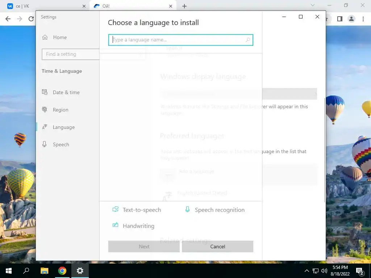The height and width of the screenshot is (278, 371).
Task: Click the Type a language name field
Action: pyautogui.click(x=180, y=40)
